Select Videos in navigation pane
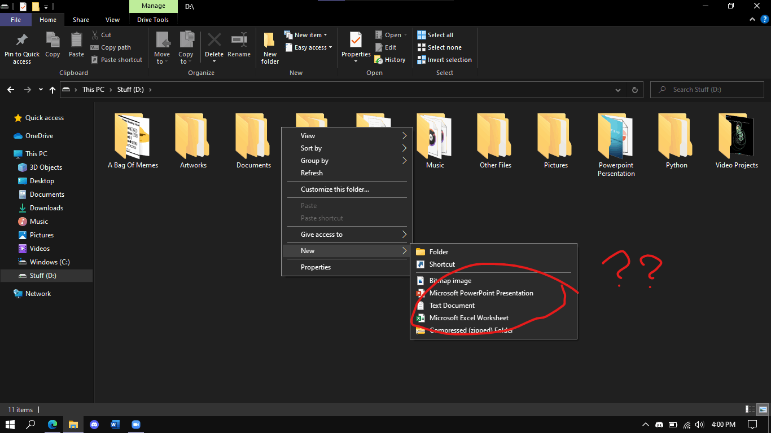 [40, 249]
